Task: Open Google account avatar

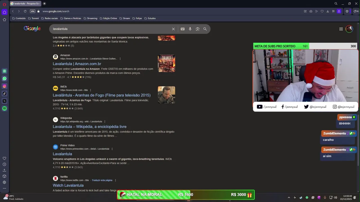Action: (349, 29)
